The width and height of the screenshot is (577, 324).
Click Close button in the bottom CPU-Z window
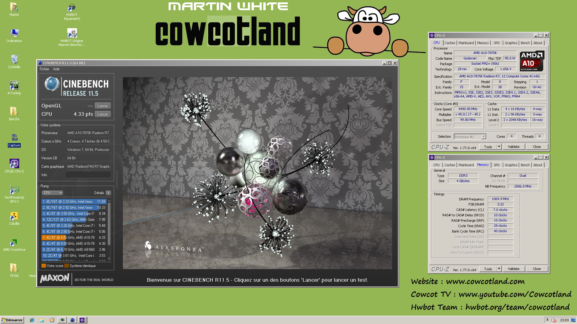pos(537,269)
